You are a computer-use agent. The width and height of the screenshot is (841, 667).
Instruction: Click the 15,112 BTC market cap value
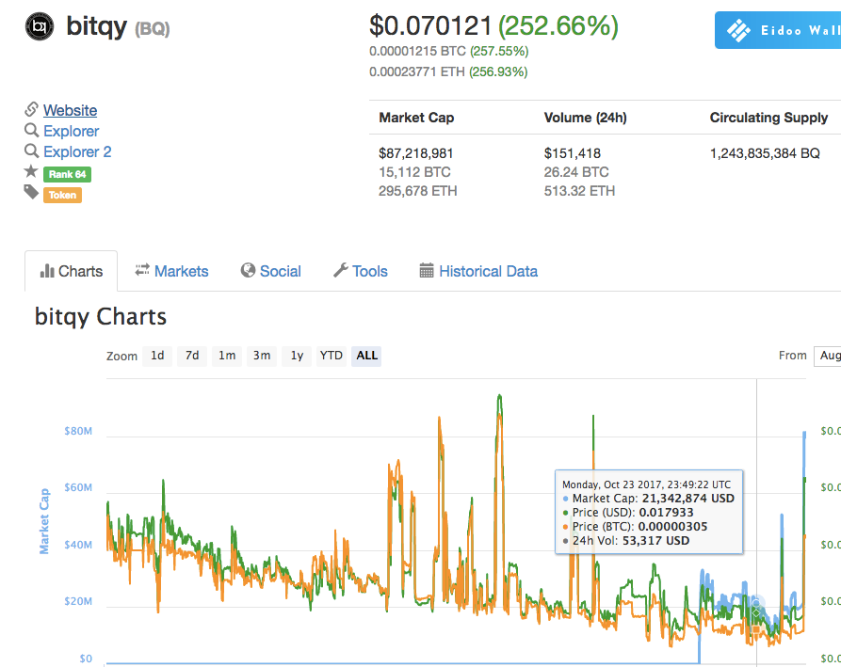pyautogui.click(x=414, y=172)
